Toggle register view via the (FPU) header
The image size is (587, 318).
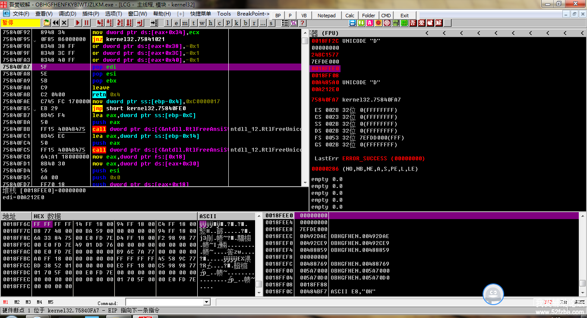(x=331, y=33)
